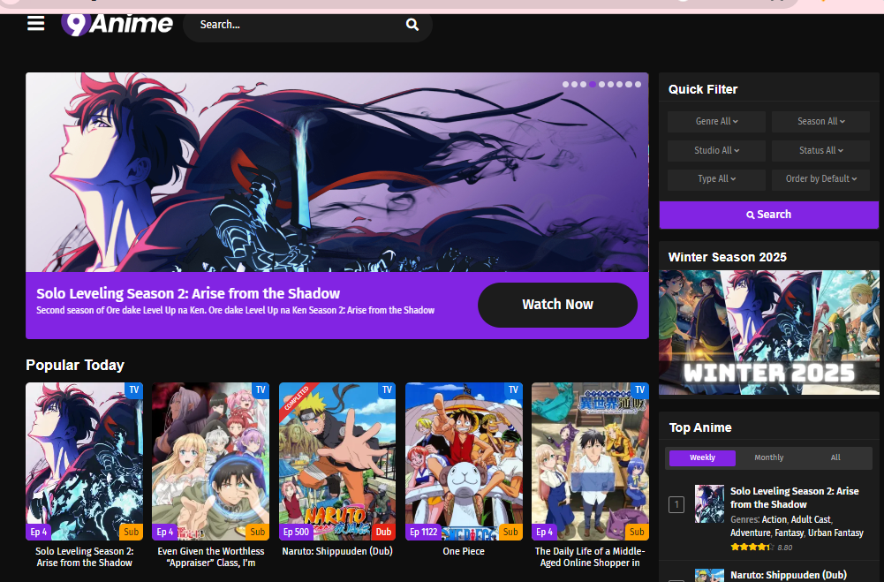884x582 pixels.
Task: Open Daily Life of Middle-Aged Online Shopper poster
Action: (x=590, y=461)
